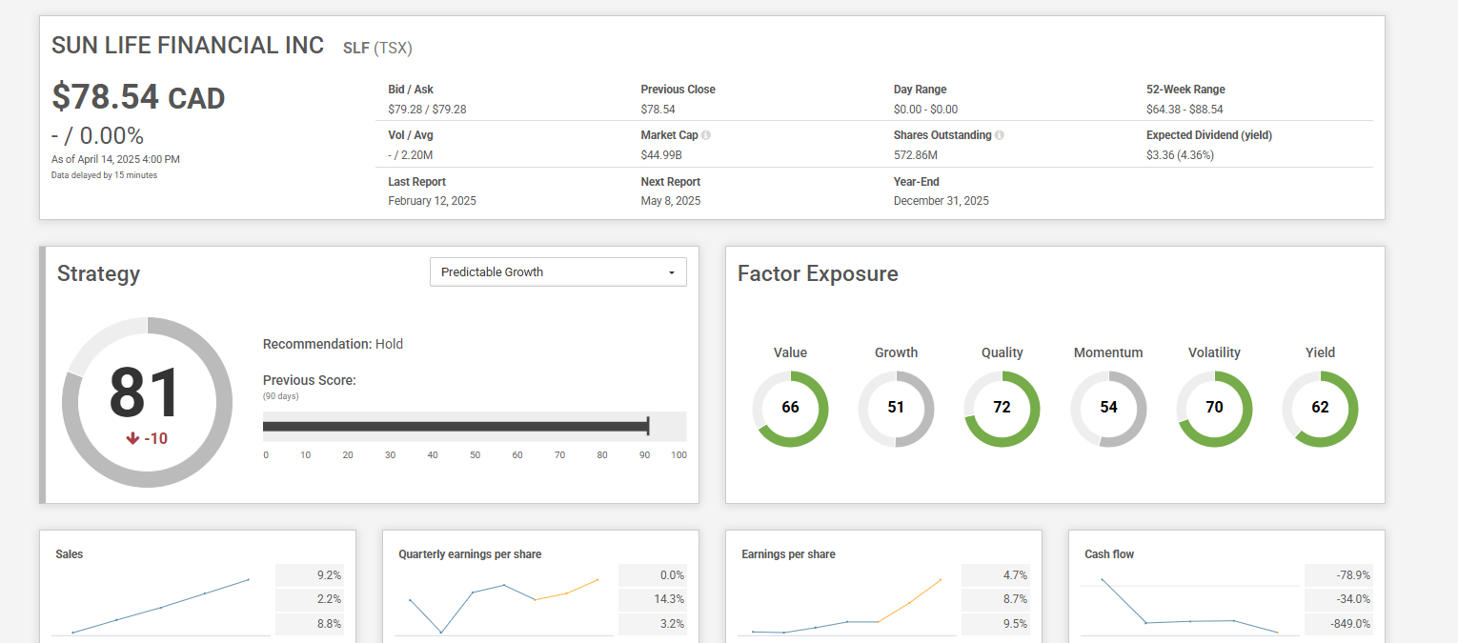This screenshot has height=643, width=1458.
Task: Click the Cash flow chart
Action: click(x=1190, y=606)
